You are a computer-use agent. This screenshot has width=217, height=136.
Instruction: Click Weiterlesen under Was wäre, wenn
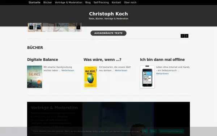pos(121,70)
